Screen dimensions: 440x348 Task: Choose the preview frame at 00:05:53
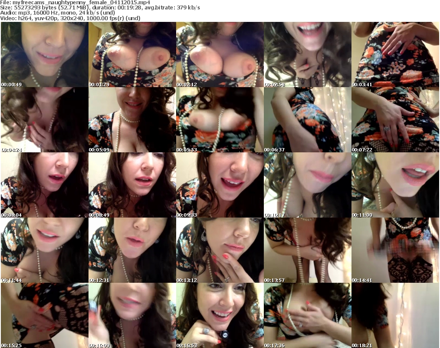coord(220,120)
